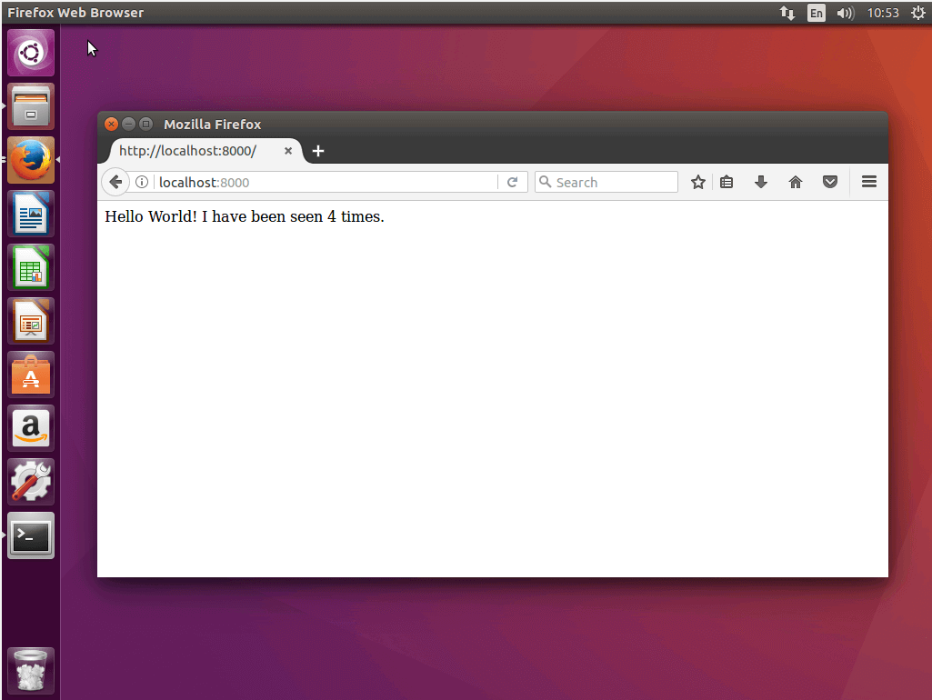The image size is (932, 700).
Task: Click the magnifier icon in Search box
Action: click(545, 181)
